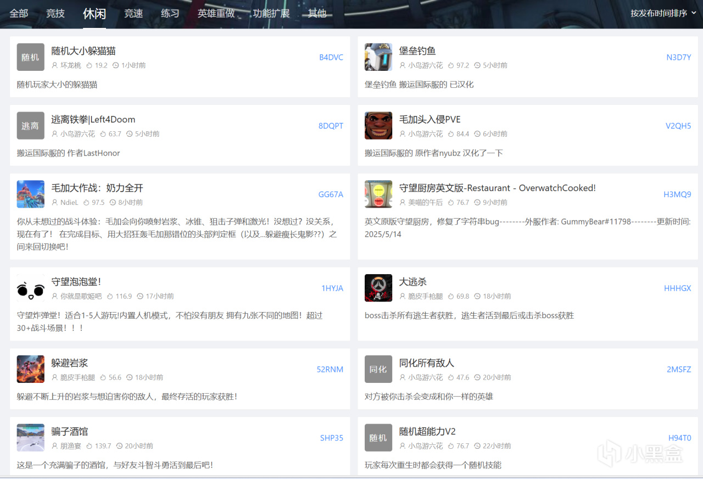Select the 逃离 tile of 逃离铁拳
This screenshot has height=479, width=703.
click(31, 126)
